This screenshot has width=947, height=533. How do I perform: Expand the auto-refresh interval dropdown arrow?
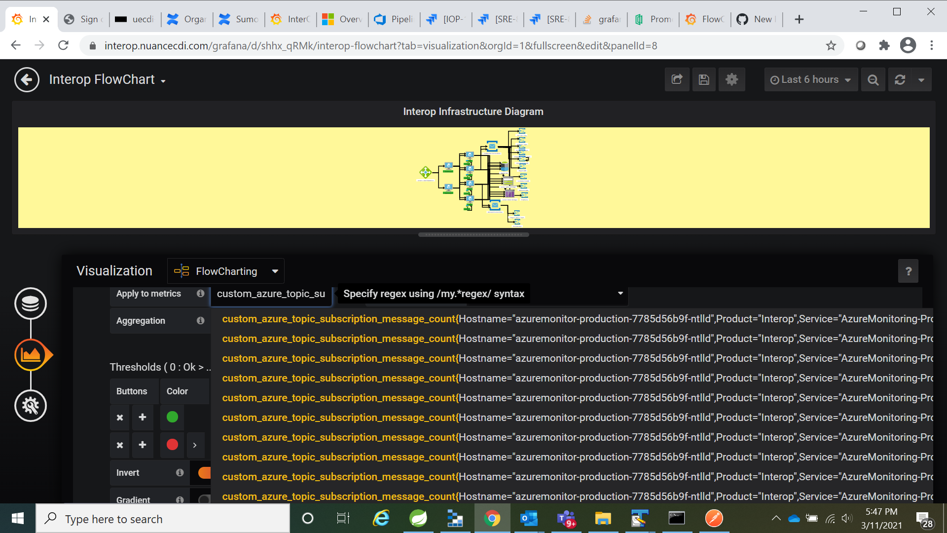[x=922, y=79]
